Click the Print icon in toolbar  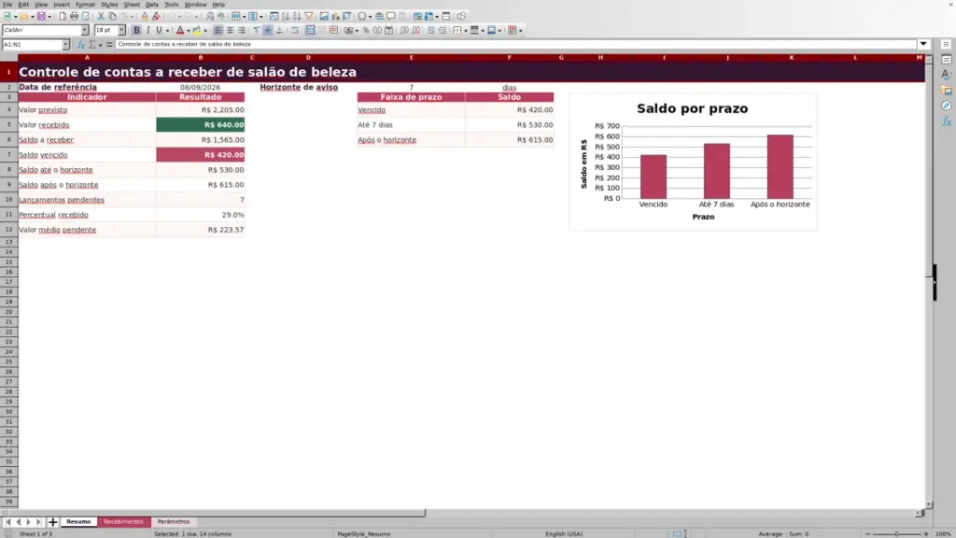[x=74, y=16]
